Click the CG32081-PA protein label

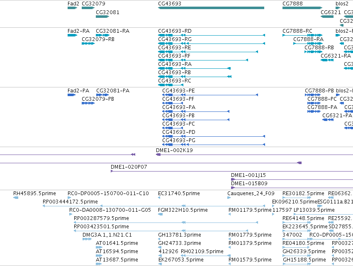(113, 91)
